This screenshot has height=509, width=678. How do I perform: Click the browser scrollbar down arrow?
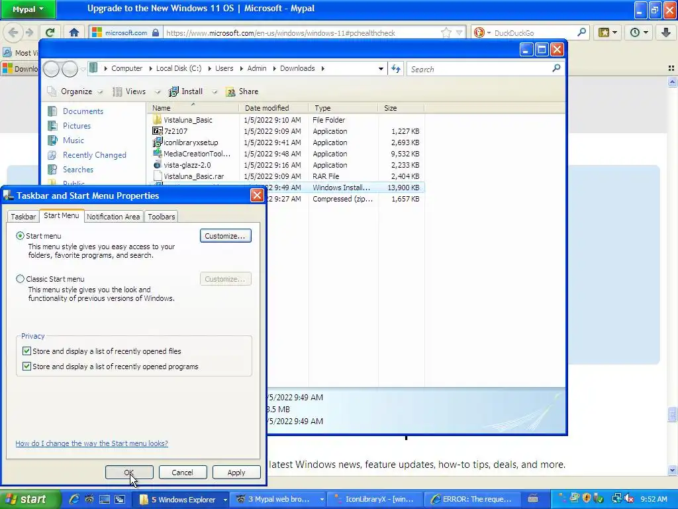[672, 470]
